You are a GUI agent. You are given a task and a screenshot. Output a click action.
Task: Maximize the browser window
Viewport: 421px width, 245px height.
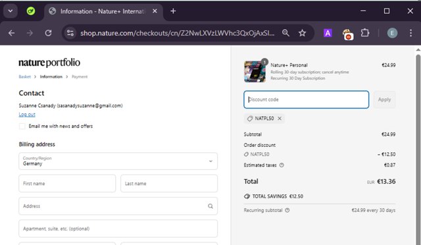[387, 11]
